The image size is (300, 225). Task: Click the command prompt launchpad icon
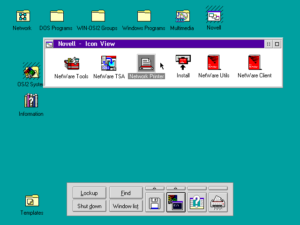176,202
